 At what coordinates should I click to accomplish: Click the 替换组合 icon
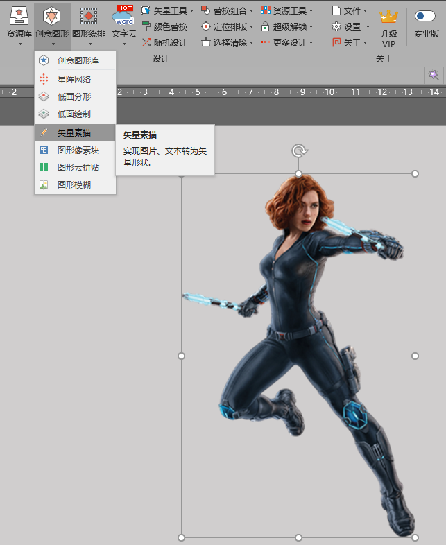pos(206,10)
